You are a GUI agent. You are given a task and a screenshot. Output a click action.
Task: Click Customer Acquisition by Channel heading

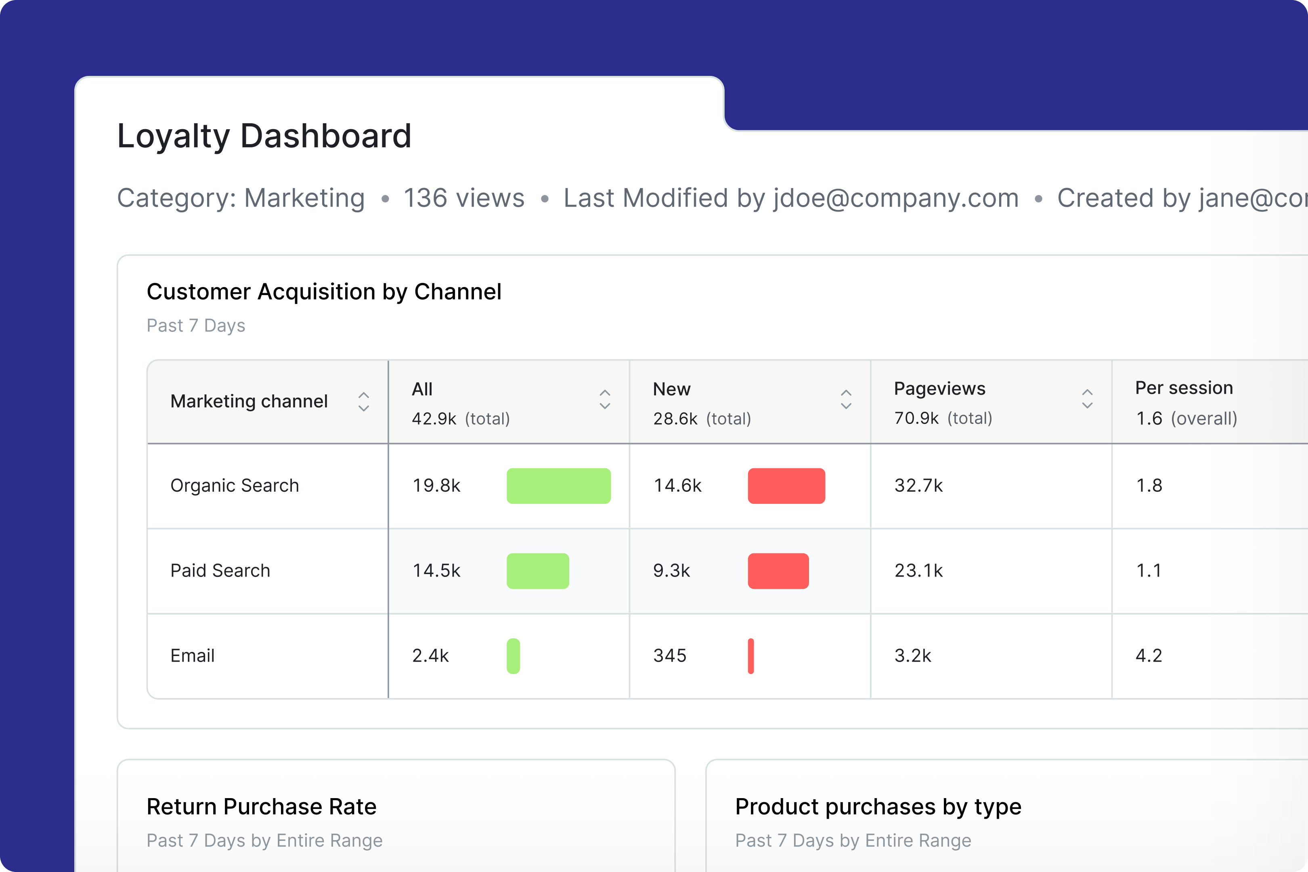point(324,291)
